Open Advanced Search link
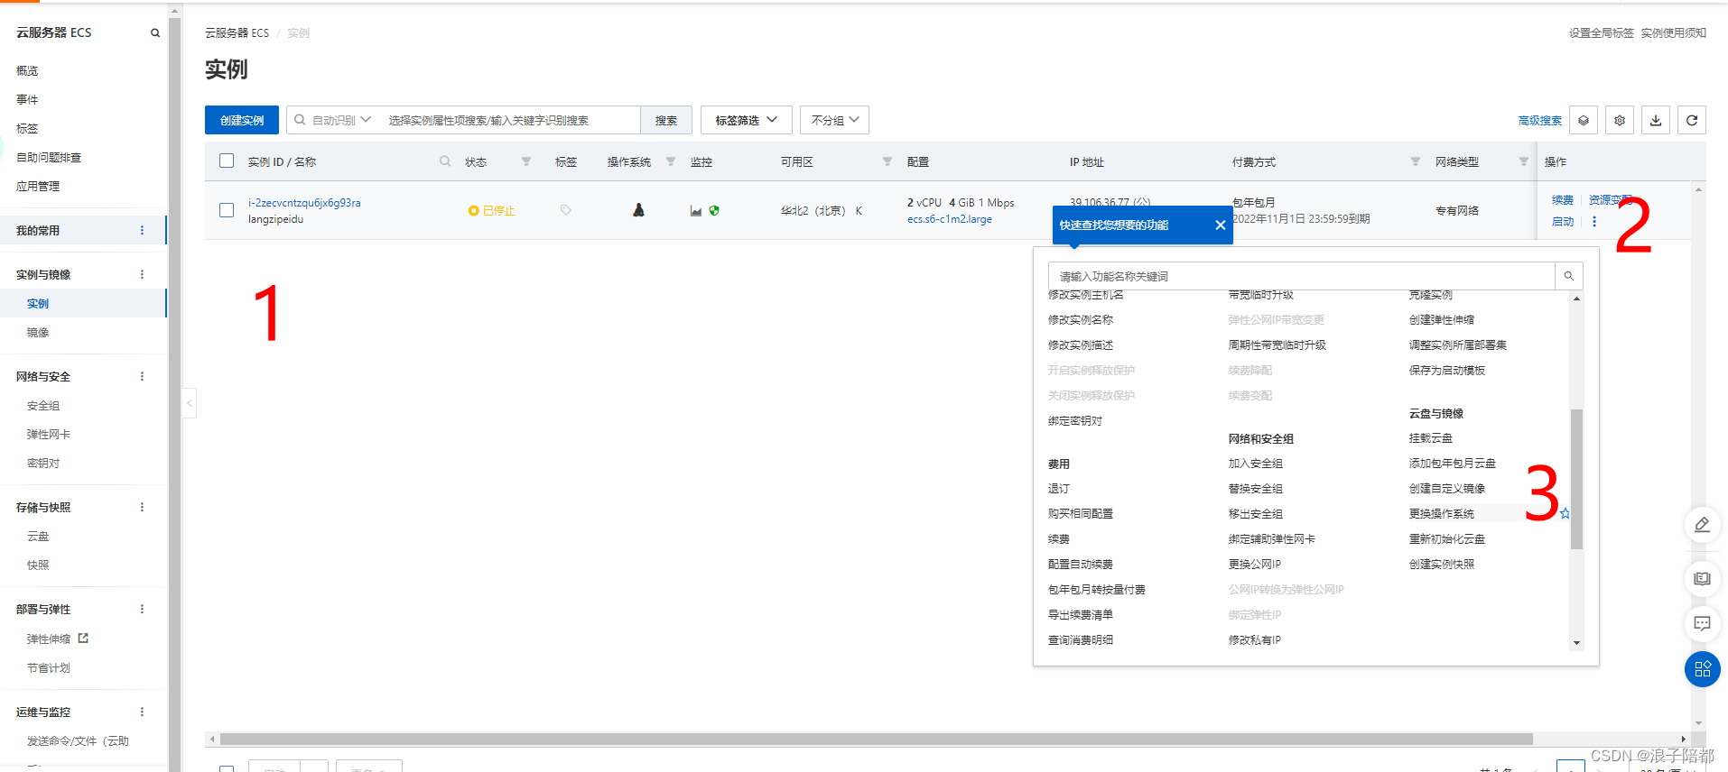 click(x=1540, y=121)
